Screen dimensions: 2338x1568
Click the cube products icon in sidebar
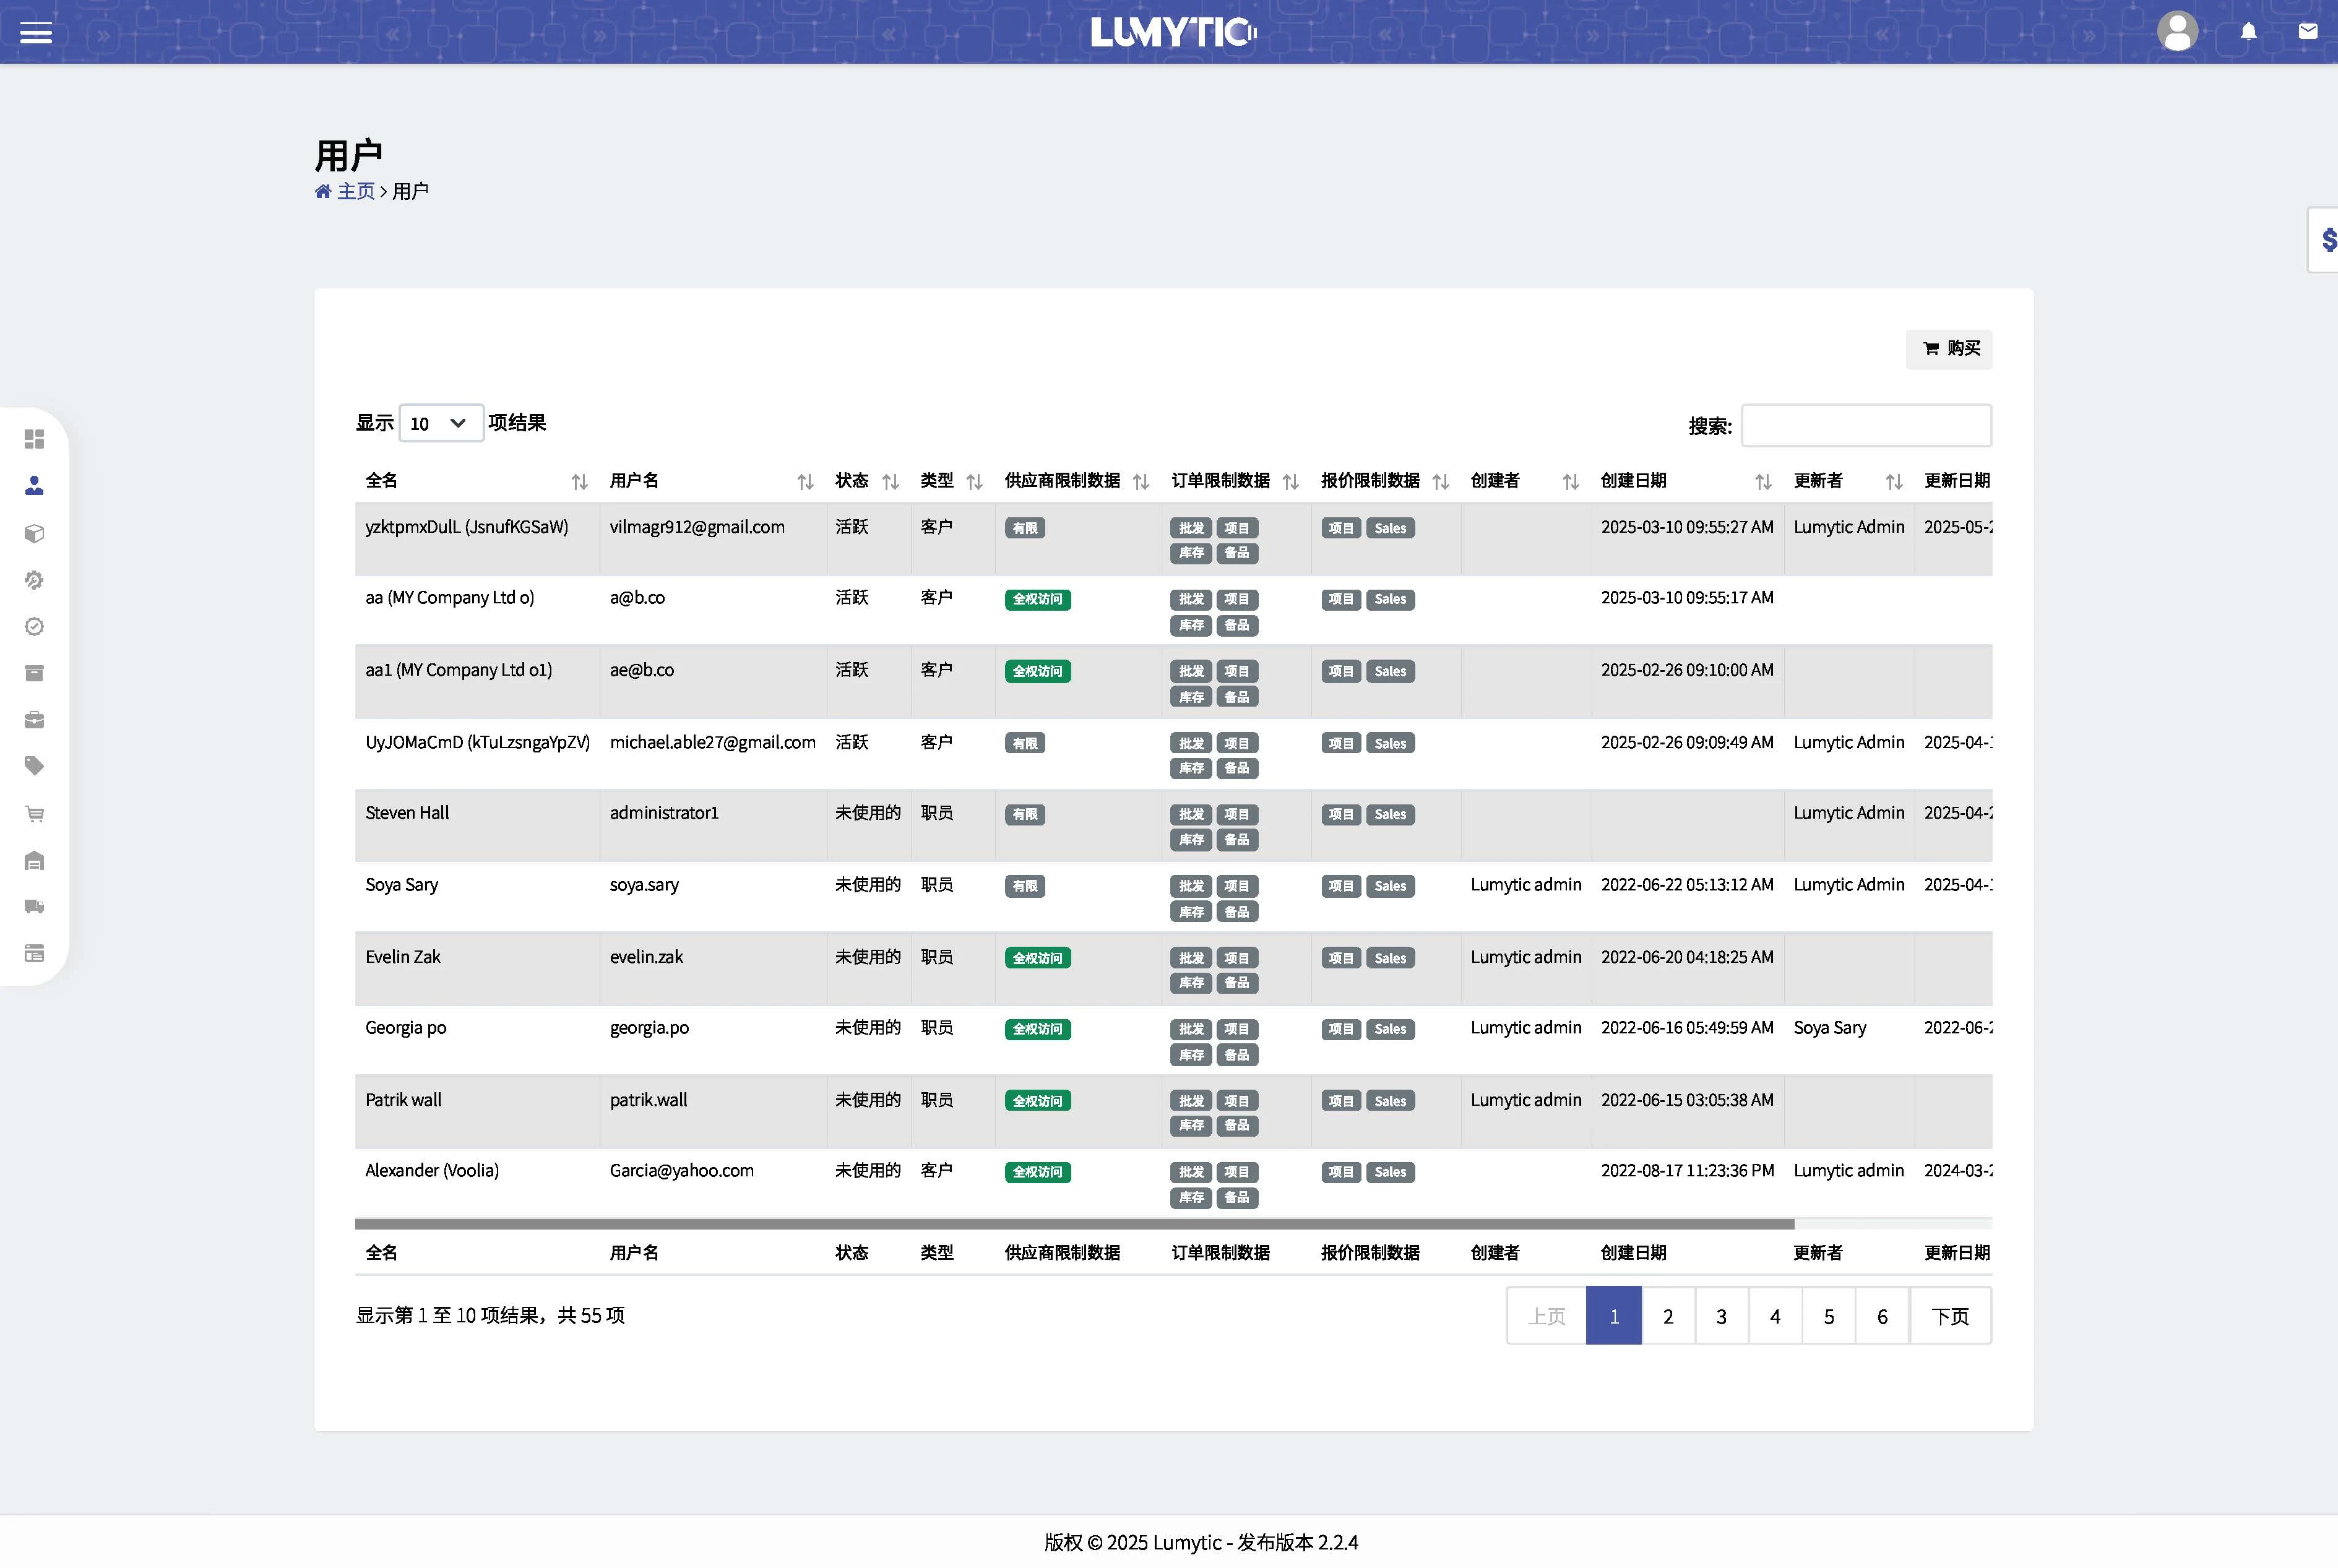click(x=34, y=533)
